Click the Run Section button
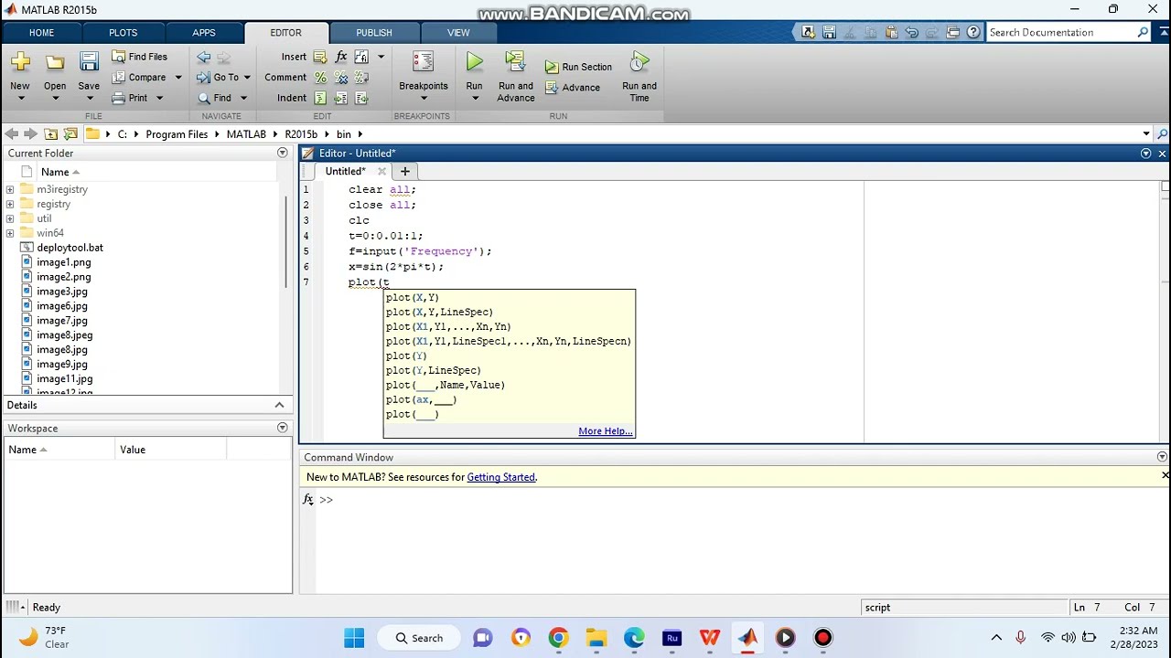 click(578, 67)
